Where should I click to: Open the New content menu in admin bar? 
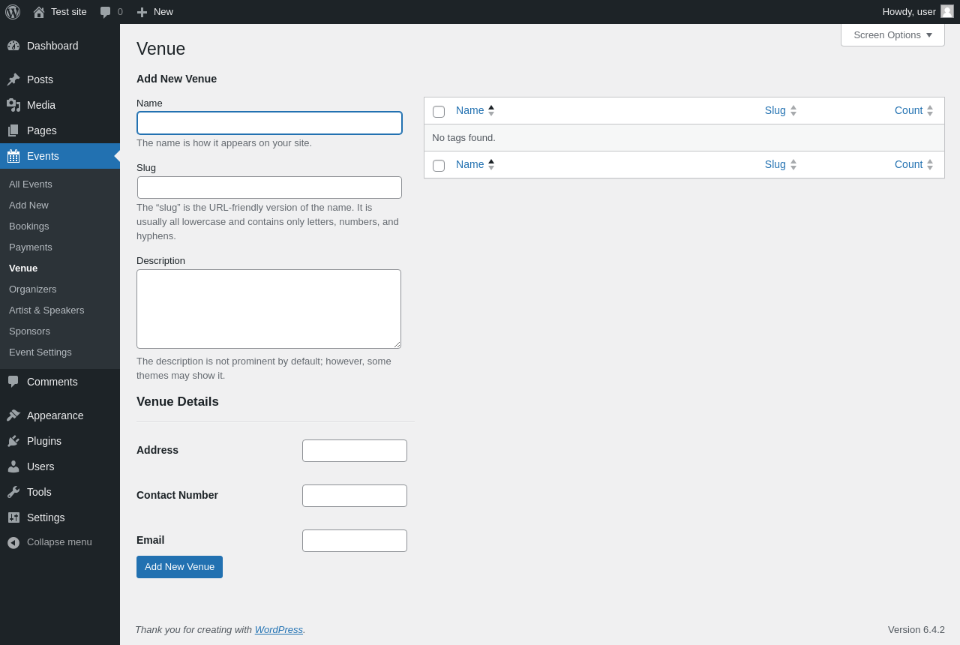[154, 12]
